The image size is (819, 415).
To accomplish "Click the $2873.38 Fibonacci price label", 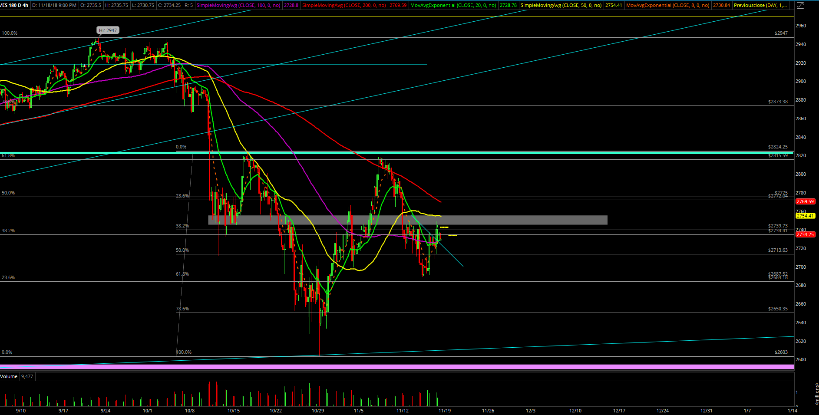I will [778, 102].
